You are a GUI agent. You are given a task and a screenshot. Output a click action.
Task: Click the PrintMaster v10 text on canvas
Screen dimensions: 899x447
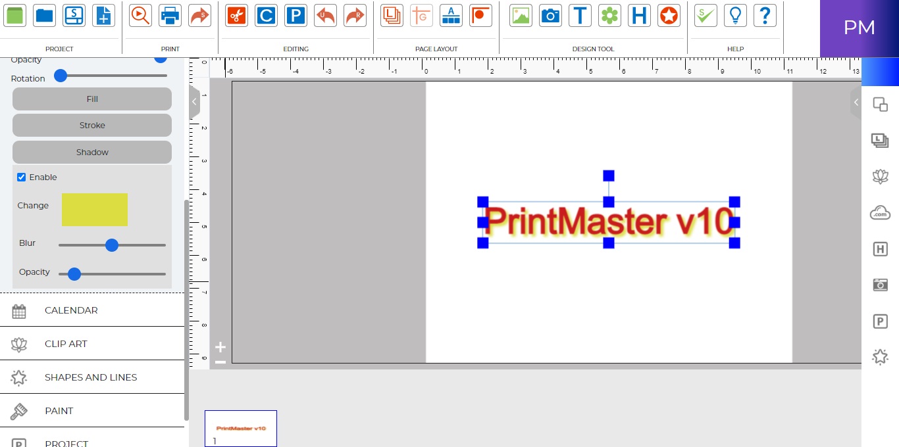click(x=609, y=222)
